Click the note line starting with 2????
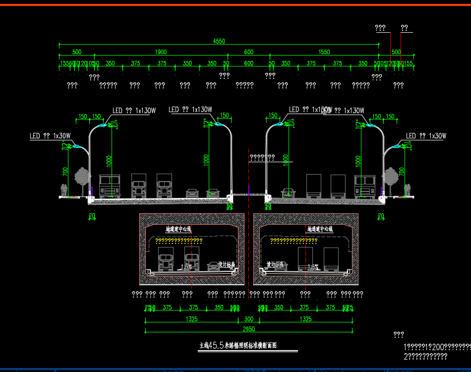 [x=425, y=357]
